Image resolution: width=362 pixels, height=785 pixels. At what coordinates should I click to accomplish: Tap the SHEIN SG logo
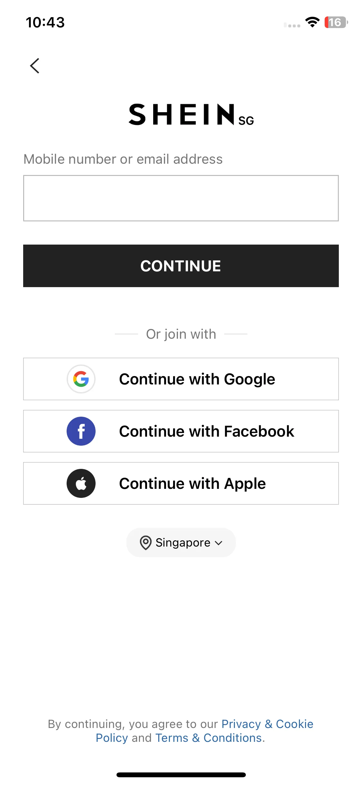[x=191, y=115]
